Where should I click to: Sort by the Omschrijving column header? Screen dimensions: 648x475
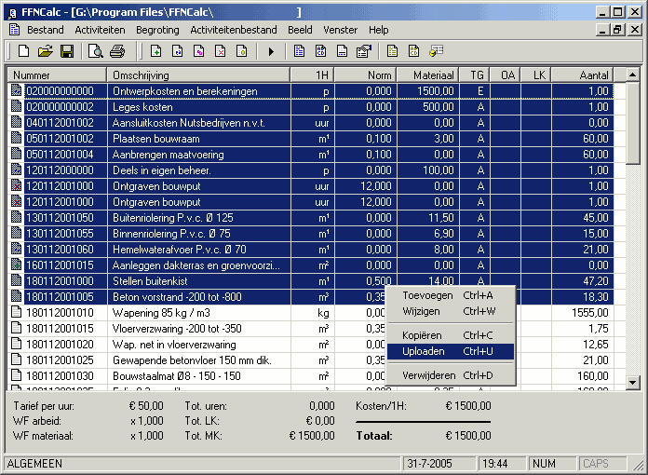coord(199,75)
